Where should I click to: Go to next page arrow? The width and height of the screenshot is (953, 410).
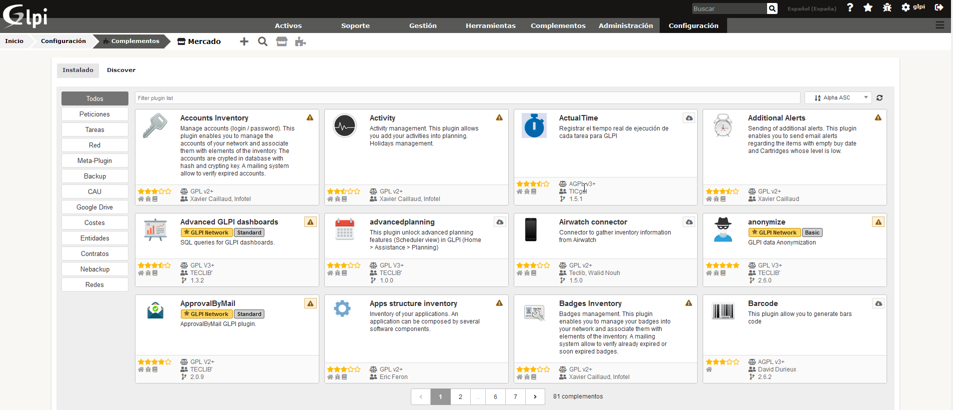pos(535,396)
